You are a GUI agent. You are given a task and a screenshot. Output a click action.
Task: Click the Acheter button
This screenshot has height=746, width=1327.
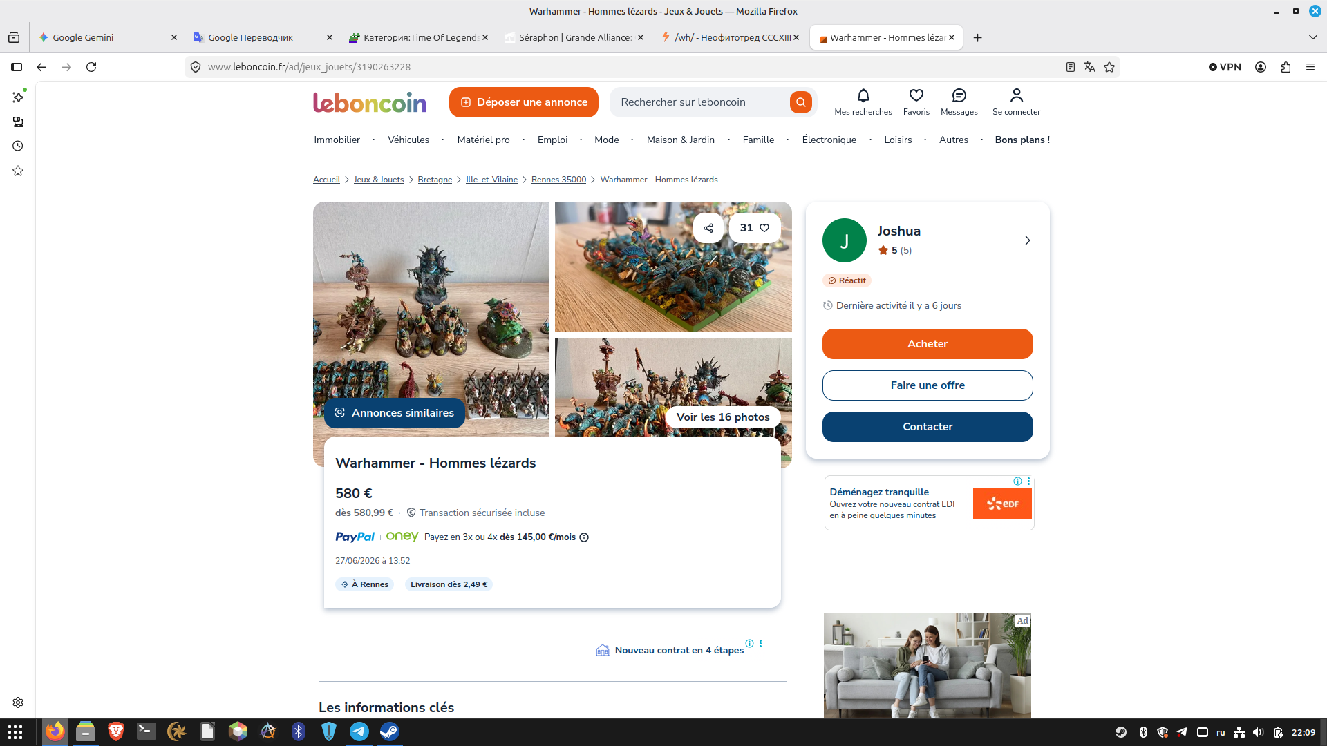[x=928, y=344]
